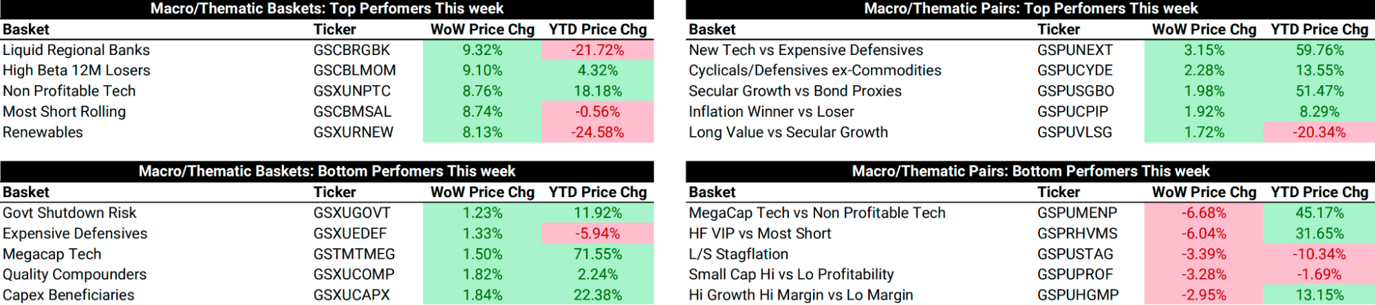This screenshot has width=1375, height=305.
Task: Select the GSXUNPTC ticker
Action: click(x=351, y=91)
